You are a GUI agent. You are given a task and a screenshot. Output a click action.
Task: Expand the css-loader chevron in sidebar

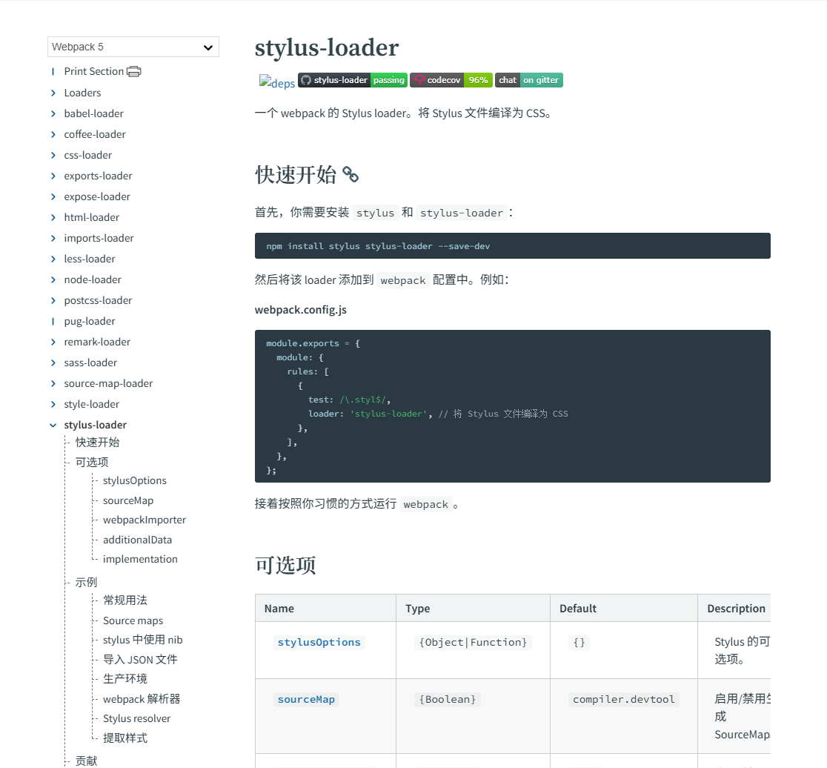tap(53, 155)
